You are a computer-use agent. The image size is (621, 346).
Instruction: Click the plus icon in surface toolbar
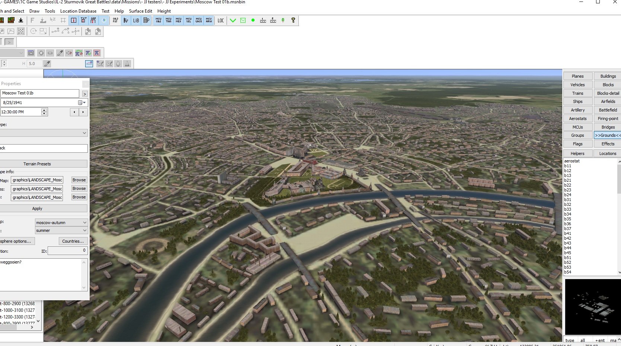pos(41,53)
